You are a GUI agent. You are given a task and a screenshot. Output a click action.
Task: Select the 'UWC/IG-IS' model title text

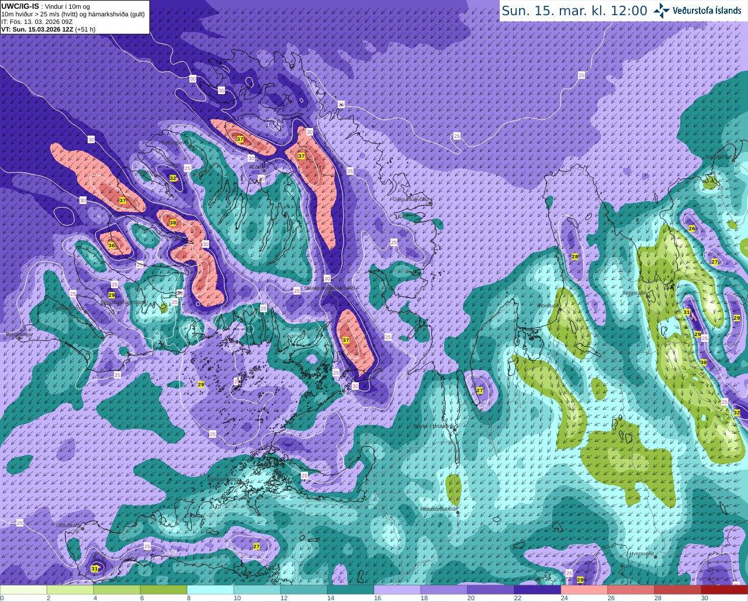point(20,6)
